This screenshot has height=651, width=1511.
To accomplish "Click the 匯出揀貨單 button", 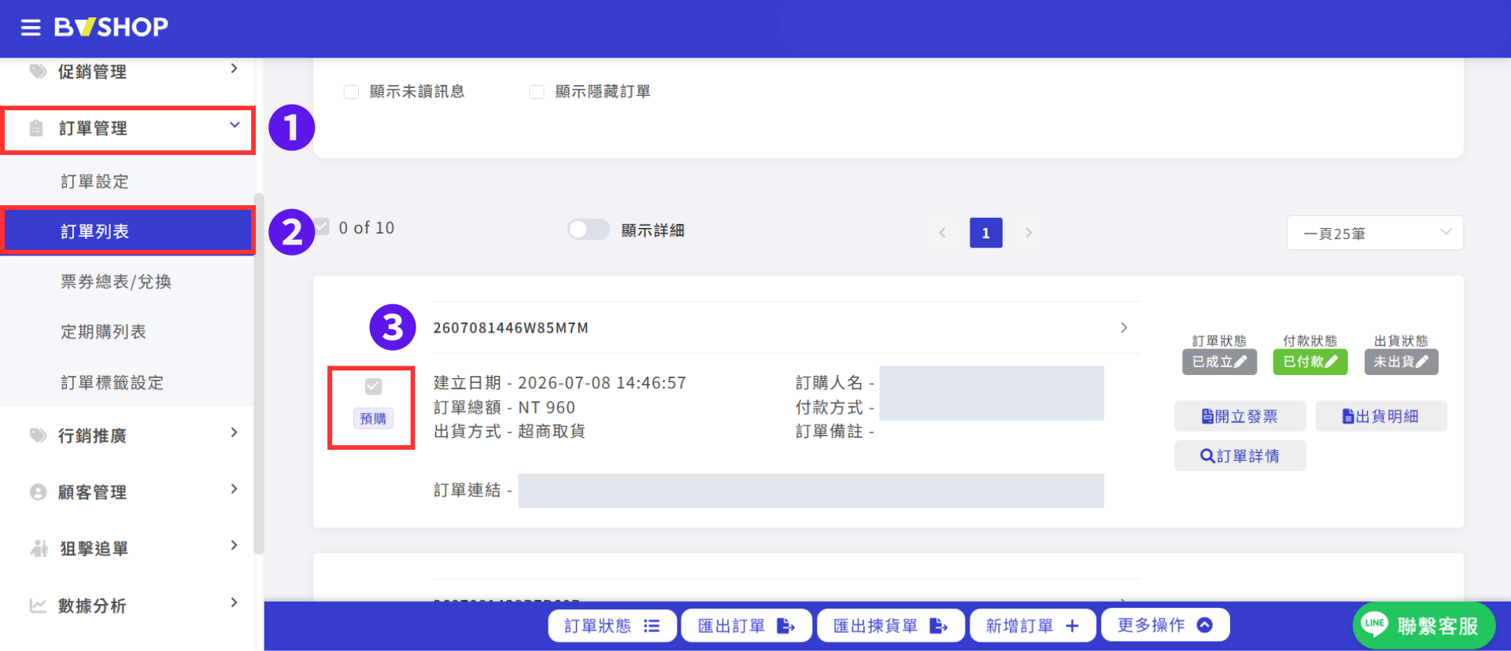I will click(891, 625).
